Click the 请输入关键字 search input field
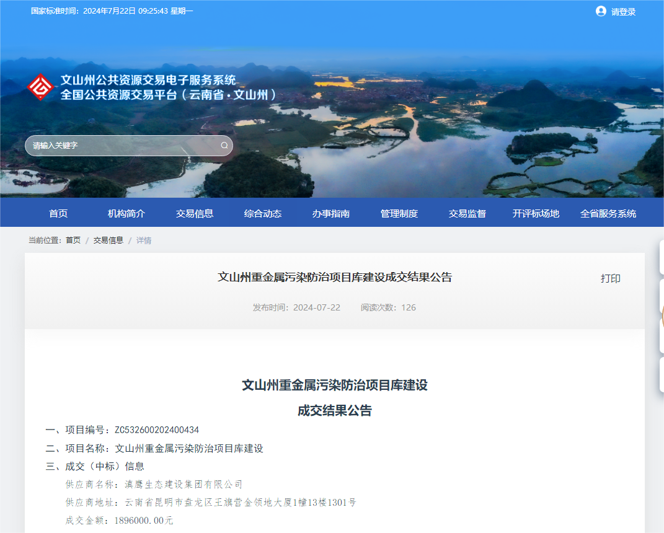Screen dimensions: 664x533 click(112, 145)
